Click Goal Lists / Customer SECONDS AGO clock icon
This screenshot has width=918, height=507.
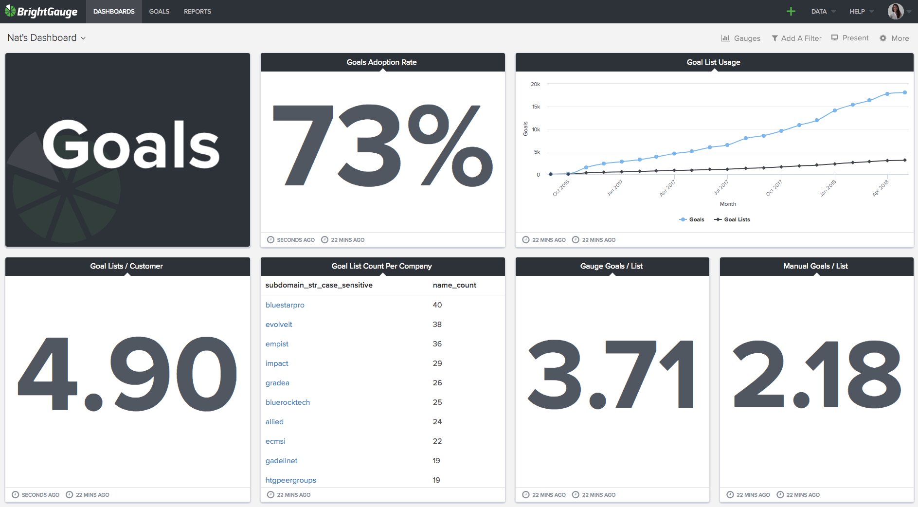pyautogui.click(x=16, y=494)
